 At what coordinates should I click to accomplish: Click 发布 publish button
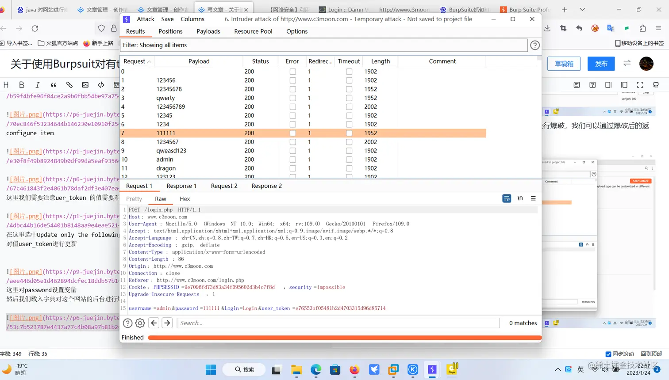(x=601, y=64)
